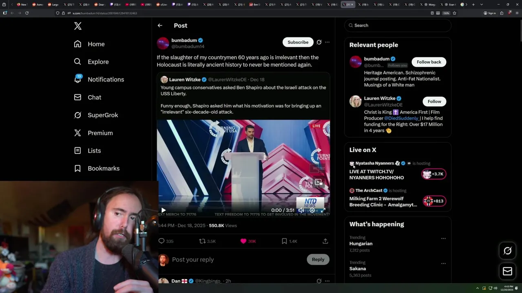
Task: Click the Subscribe button
Action: click(298, 42)
